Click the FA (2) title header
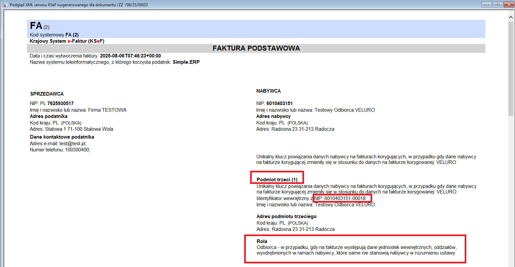This screenshot has width=515, height=267. click(39, 26)
